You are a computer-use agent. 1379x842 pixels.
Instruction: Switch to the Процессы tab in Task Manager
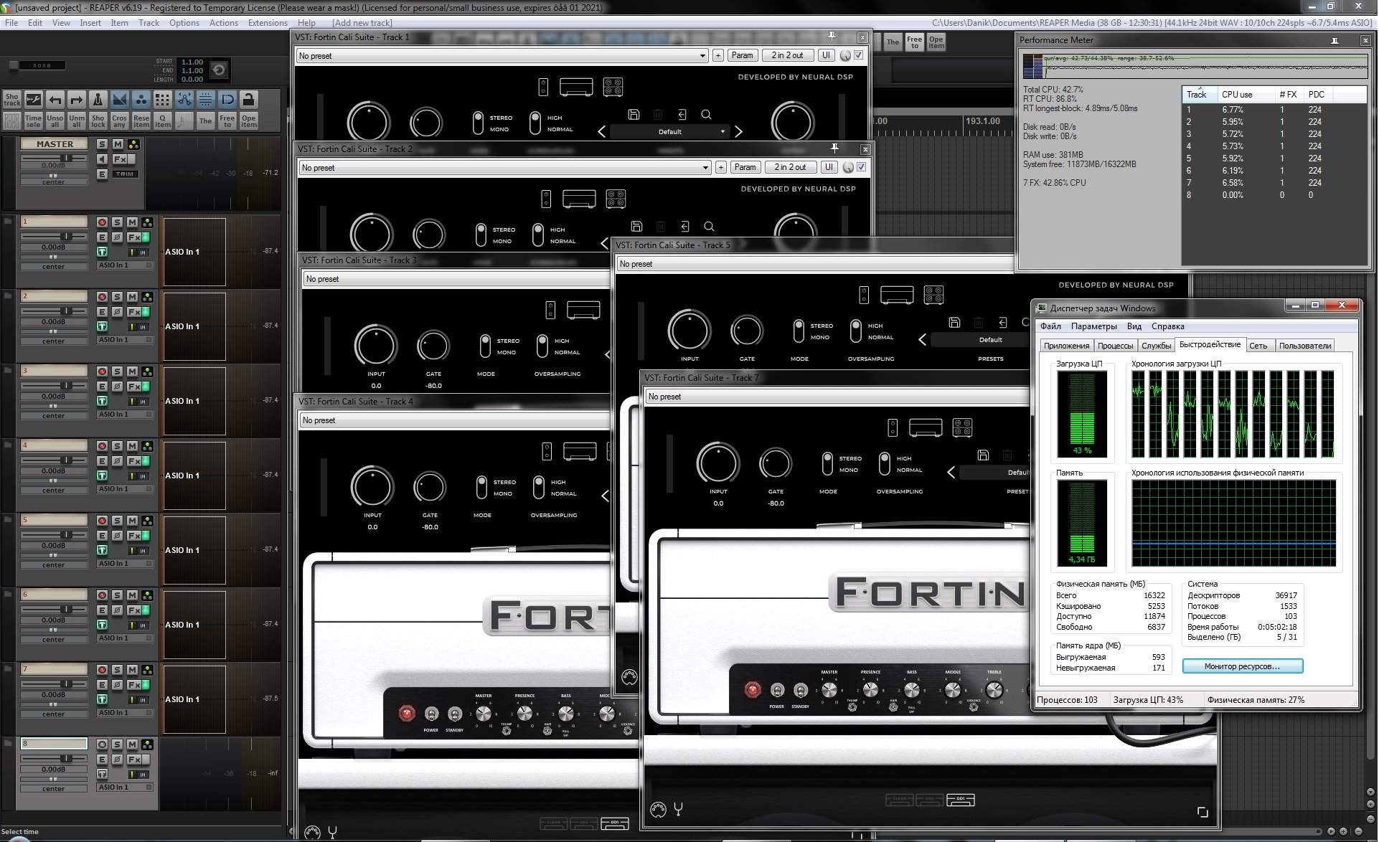point(1115,346)
